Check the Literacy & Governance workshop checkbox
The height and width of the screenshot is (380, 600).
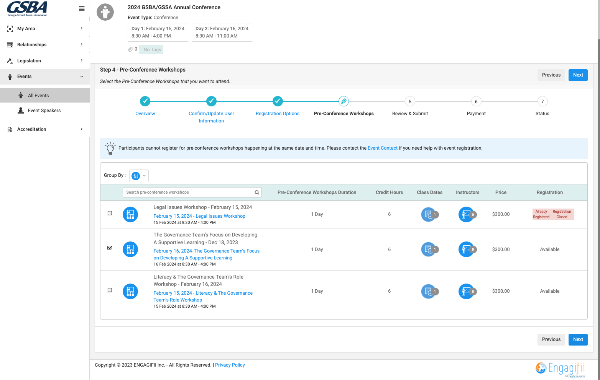(110, 290)
